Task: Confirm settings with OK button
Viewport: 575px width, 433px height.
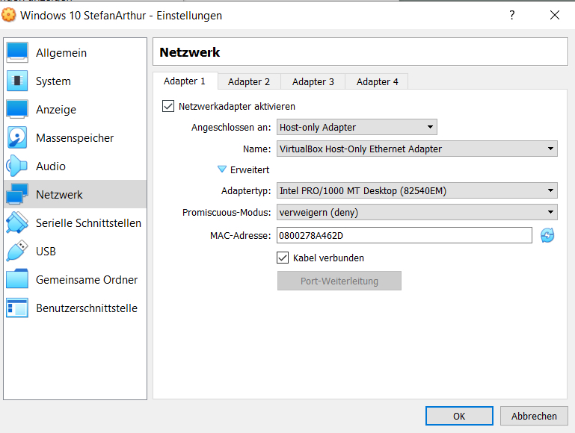Action: (x=459, y=416)
